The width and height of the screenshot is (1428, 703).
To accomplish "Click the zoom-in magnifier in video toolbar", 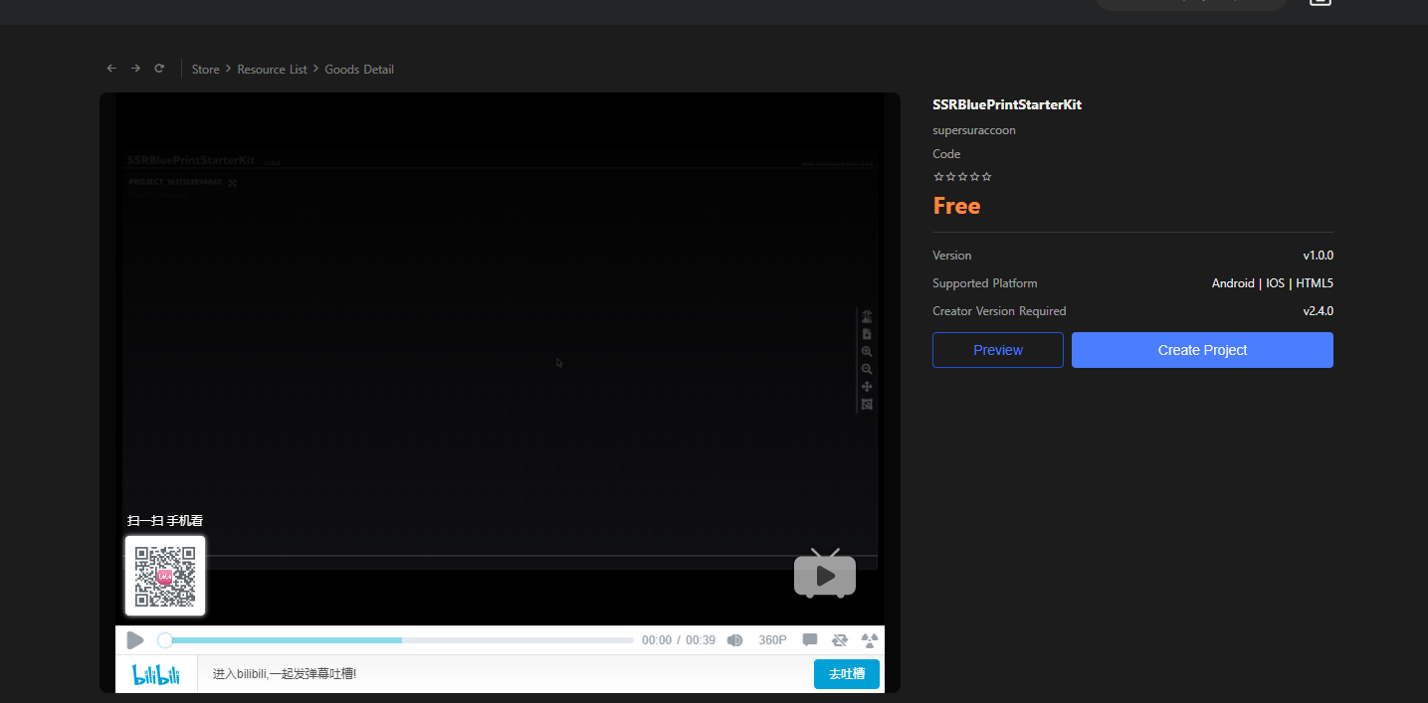I will [x=867, y=352].
